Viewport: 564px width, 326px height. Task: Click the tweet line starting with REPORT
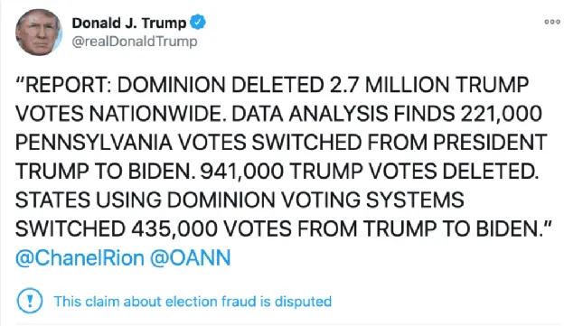click(272, 85)
